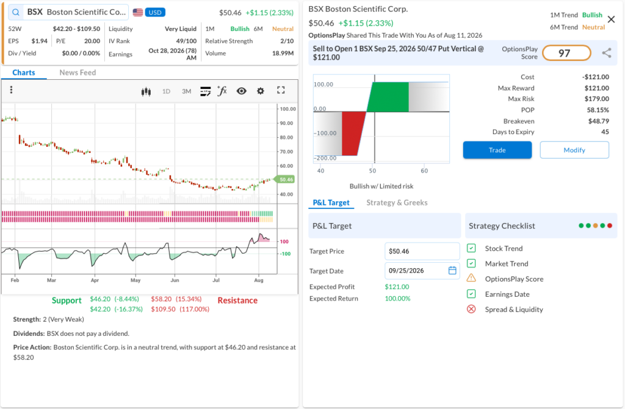Click the symbol search magnifier icon
This screenshot has height=409, width=625.
click(15, 12)
